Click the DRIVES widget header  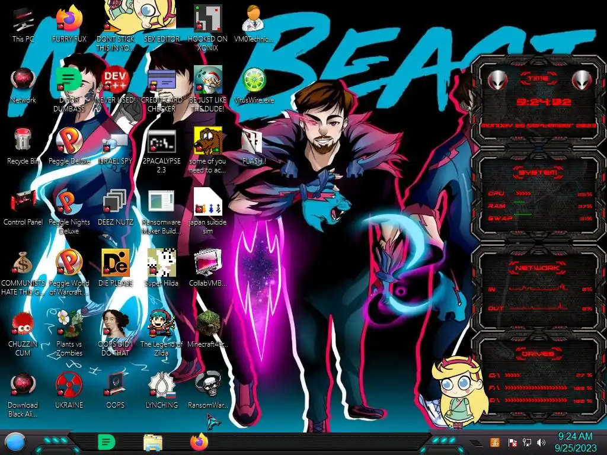[538, 353]
